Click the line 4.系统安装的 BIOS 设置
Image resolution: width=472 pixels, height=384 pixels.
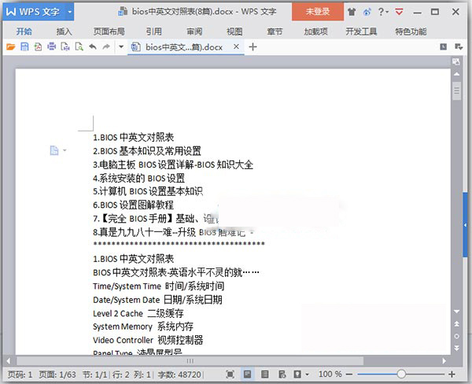pos(138,178)
